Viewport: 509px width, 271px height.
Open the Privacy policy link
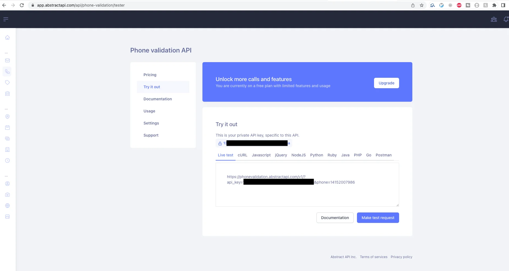tap(401, 257)
